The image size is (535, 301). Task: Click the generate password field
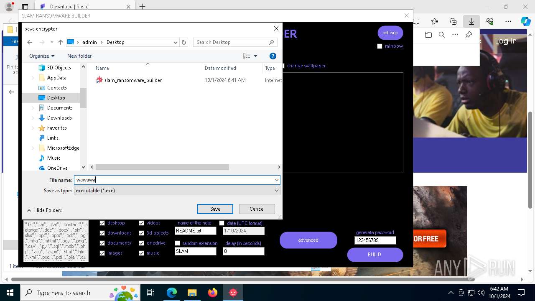(375, 240)
